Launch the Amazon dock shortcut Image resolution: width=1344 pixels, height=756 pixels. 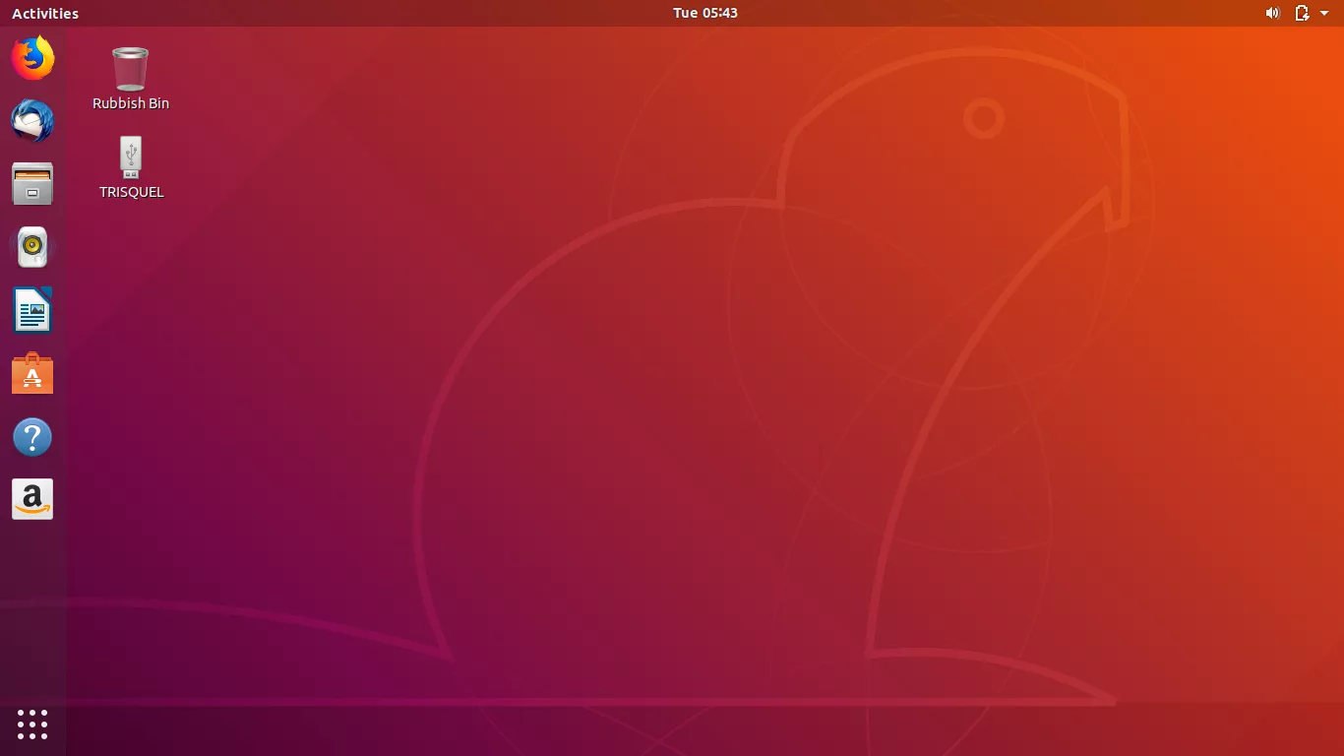pyautogui.click(x=32, y=499)
